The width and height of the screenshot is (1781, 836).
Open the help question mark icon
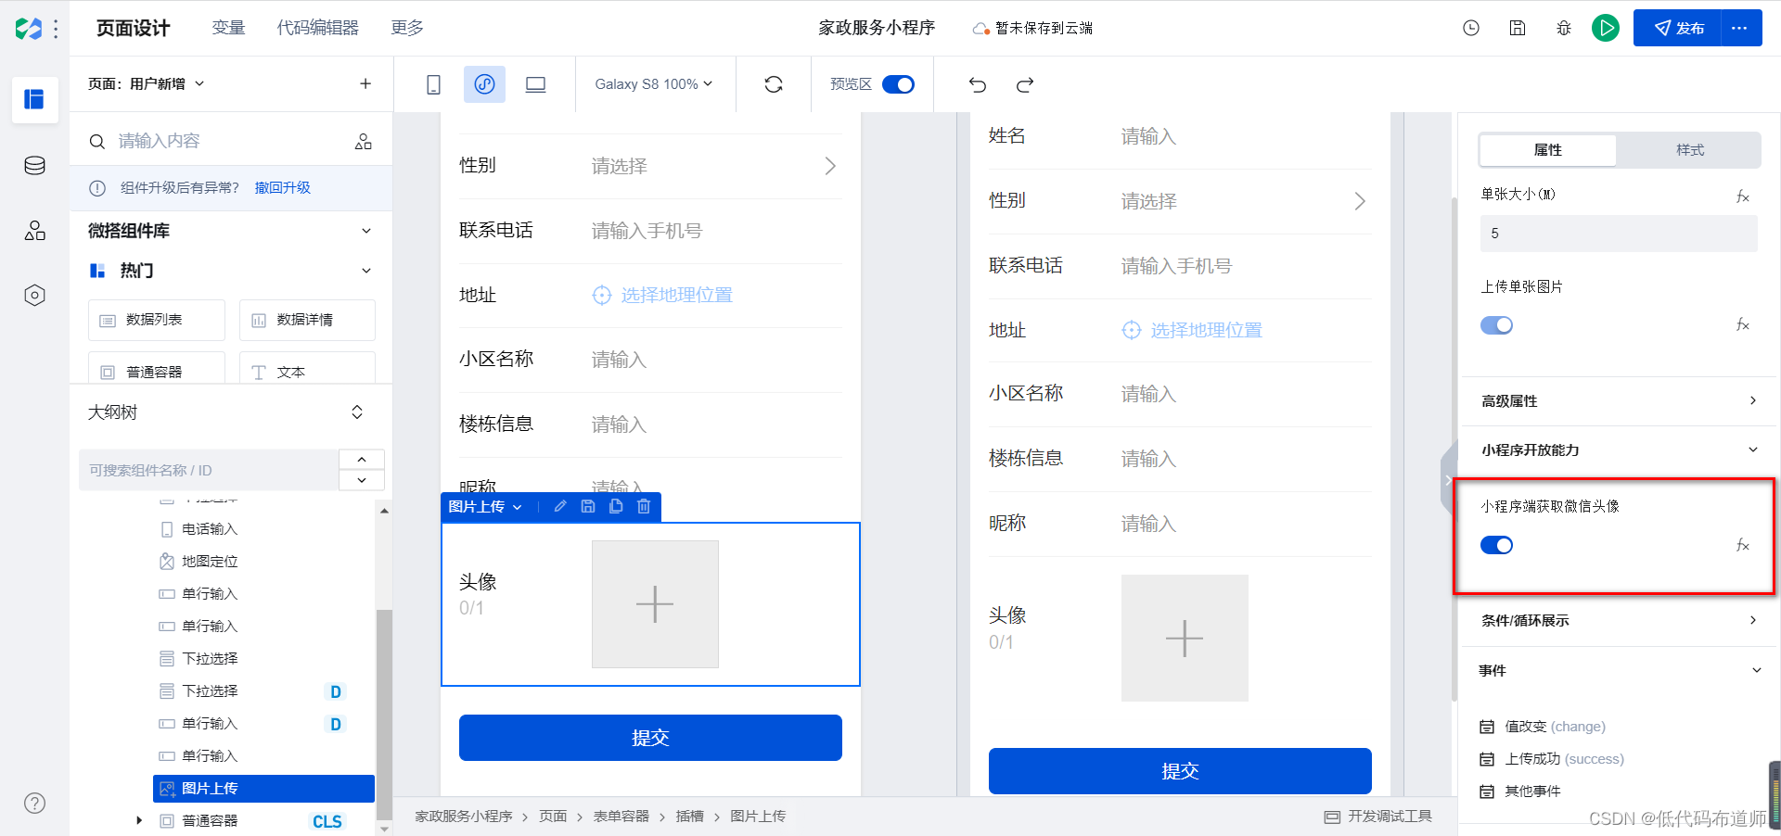[x=34, y=804]
